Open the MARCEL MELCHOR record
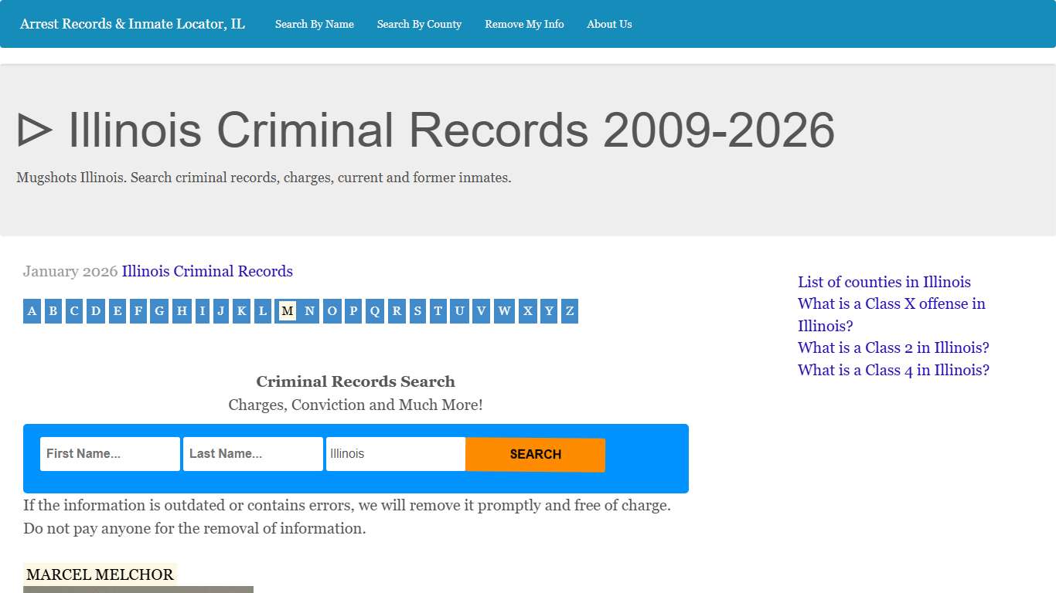This screenshot has width=1056, height=593. [100, 574]
